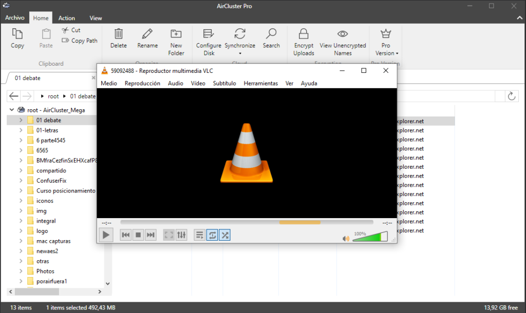Click the Synchronize icon
The image size is (526, 313).
pos(240,34)
